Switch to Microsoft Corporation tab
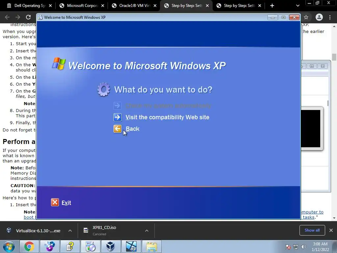Viewport: 337px width, 253px height. [82, 6]
